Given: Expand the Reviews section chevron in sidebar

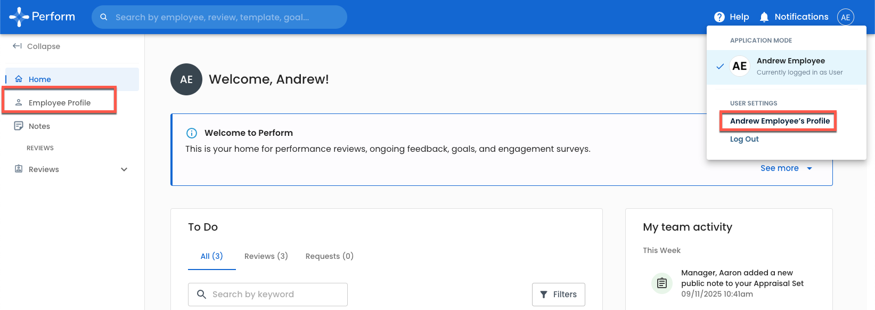Looking at the screenshot, I should coord(124,169).
